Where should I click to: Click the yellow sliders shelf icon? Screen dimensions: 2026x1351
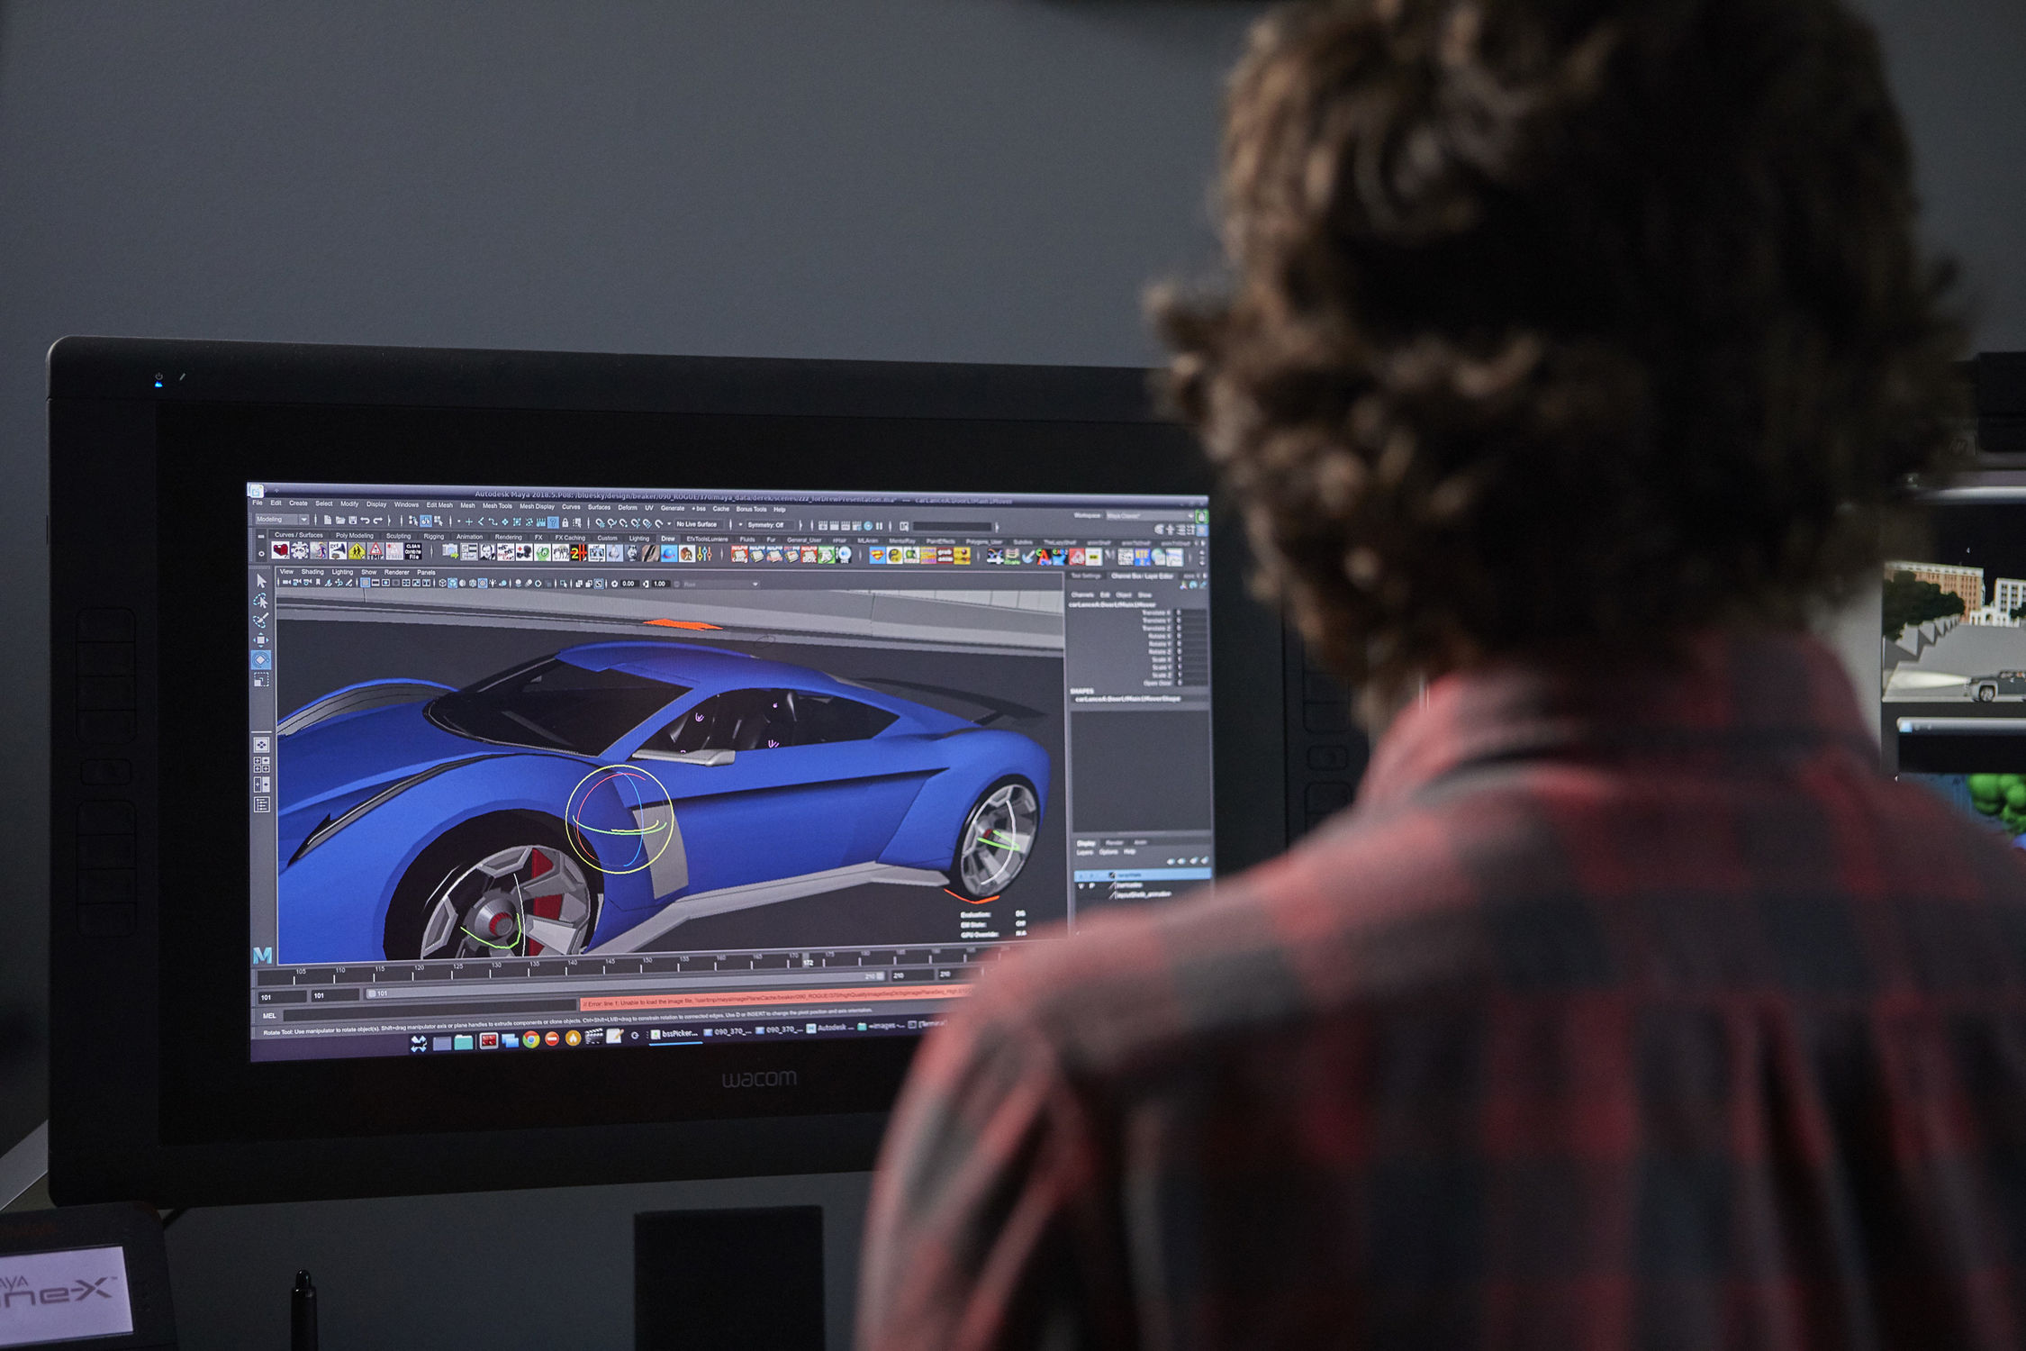tap(704, 553)
